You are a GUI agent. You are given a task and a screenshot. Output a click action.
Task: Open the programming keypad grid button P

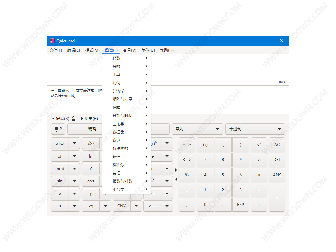pos(58,129)
